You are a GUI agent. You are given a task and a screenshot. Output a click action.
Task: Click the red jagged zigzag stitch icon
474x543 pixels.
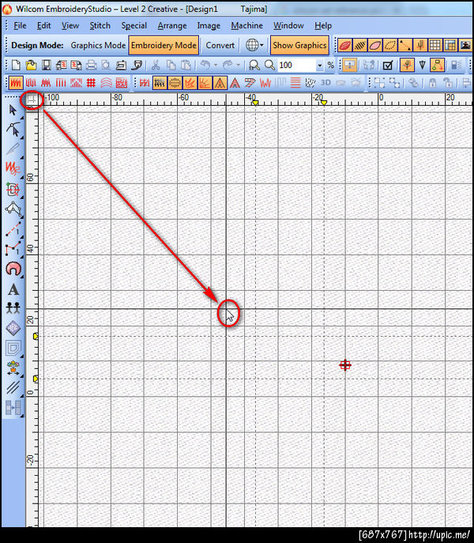click(x=265, y=83)
